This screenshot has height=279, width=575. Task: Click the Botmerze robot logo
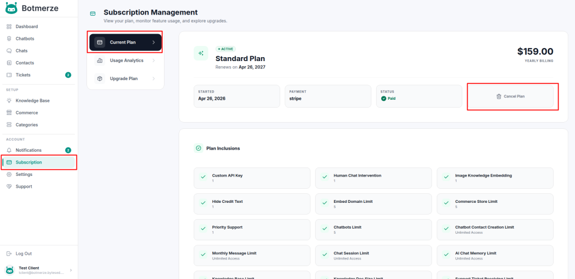coord(11,8)
